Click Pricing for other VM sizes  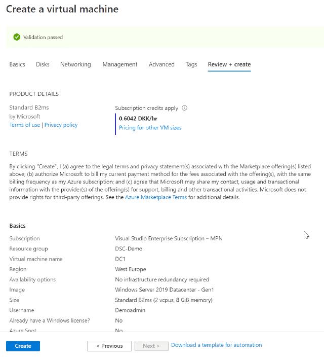coord(150,128)
